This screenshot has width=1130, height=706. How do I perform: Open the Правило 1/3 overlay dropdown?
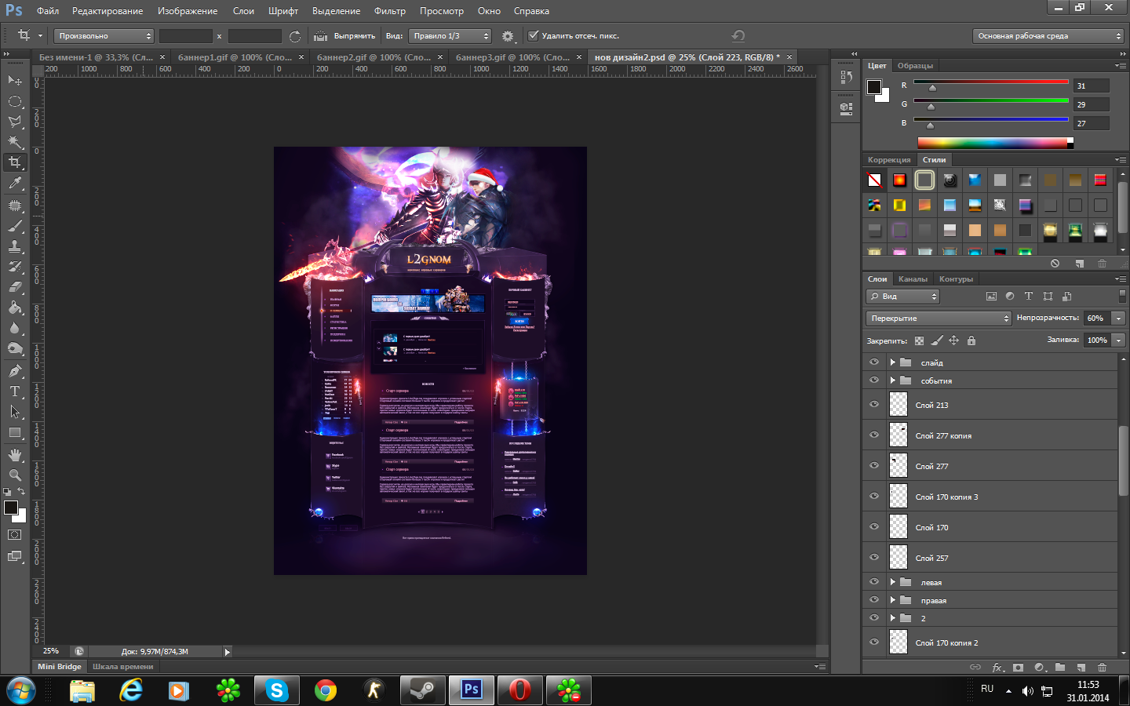(x=450, y=36)
